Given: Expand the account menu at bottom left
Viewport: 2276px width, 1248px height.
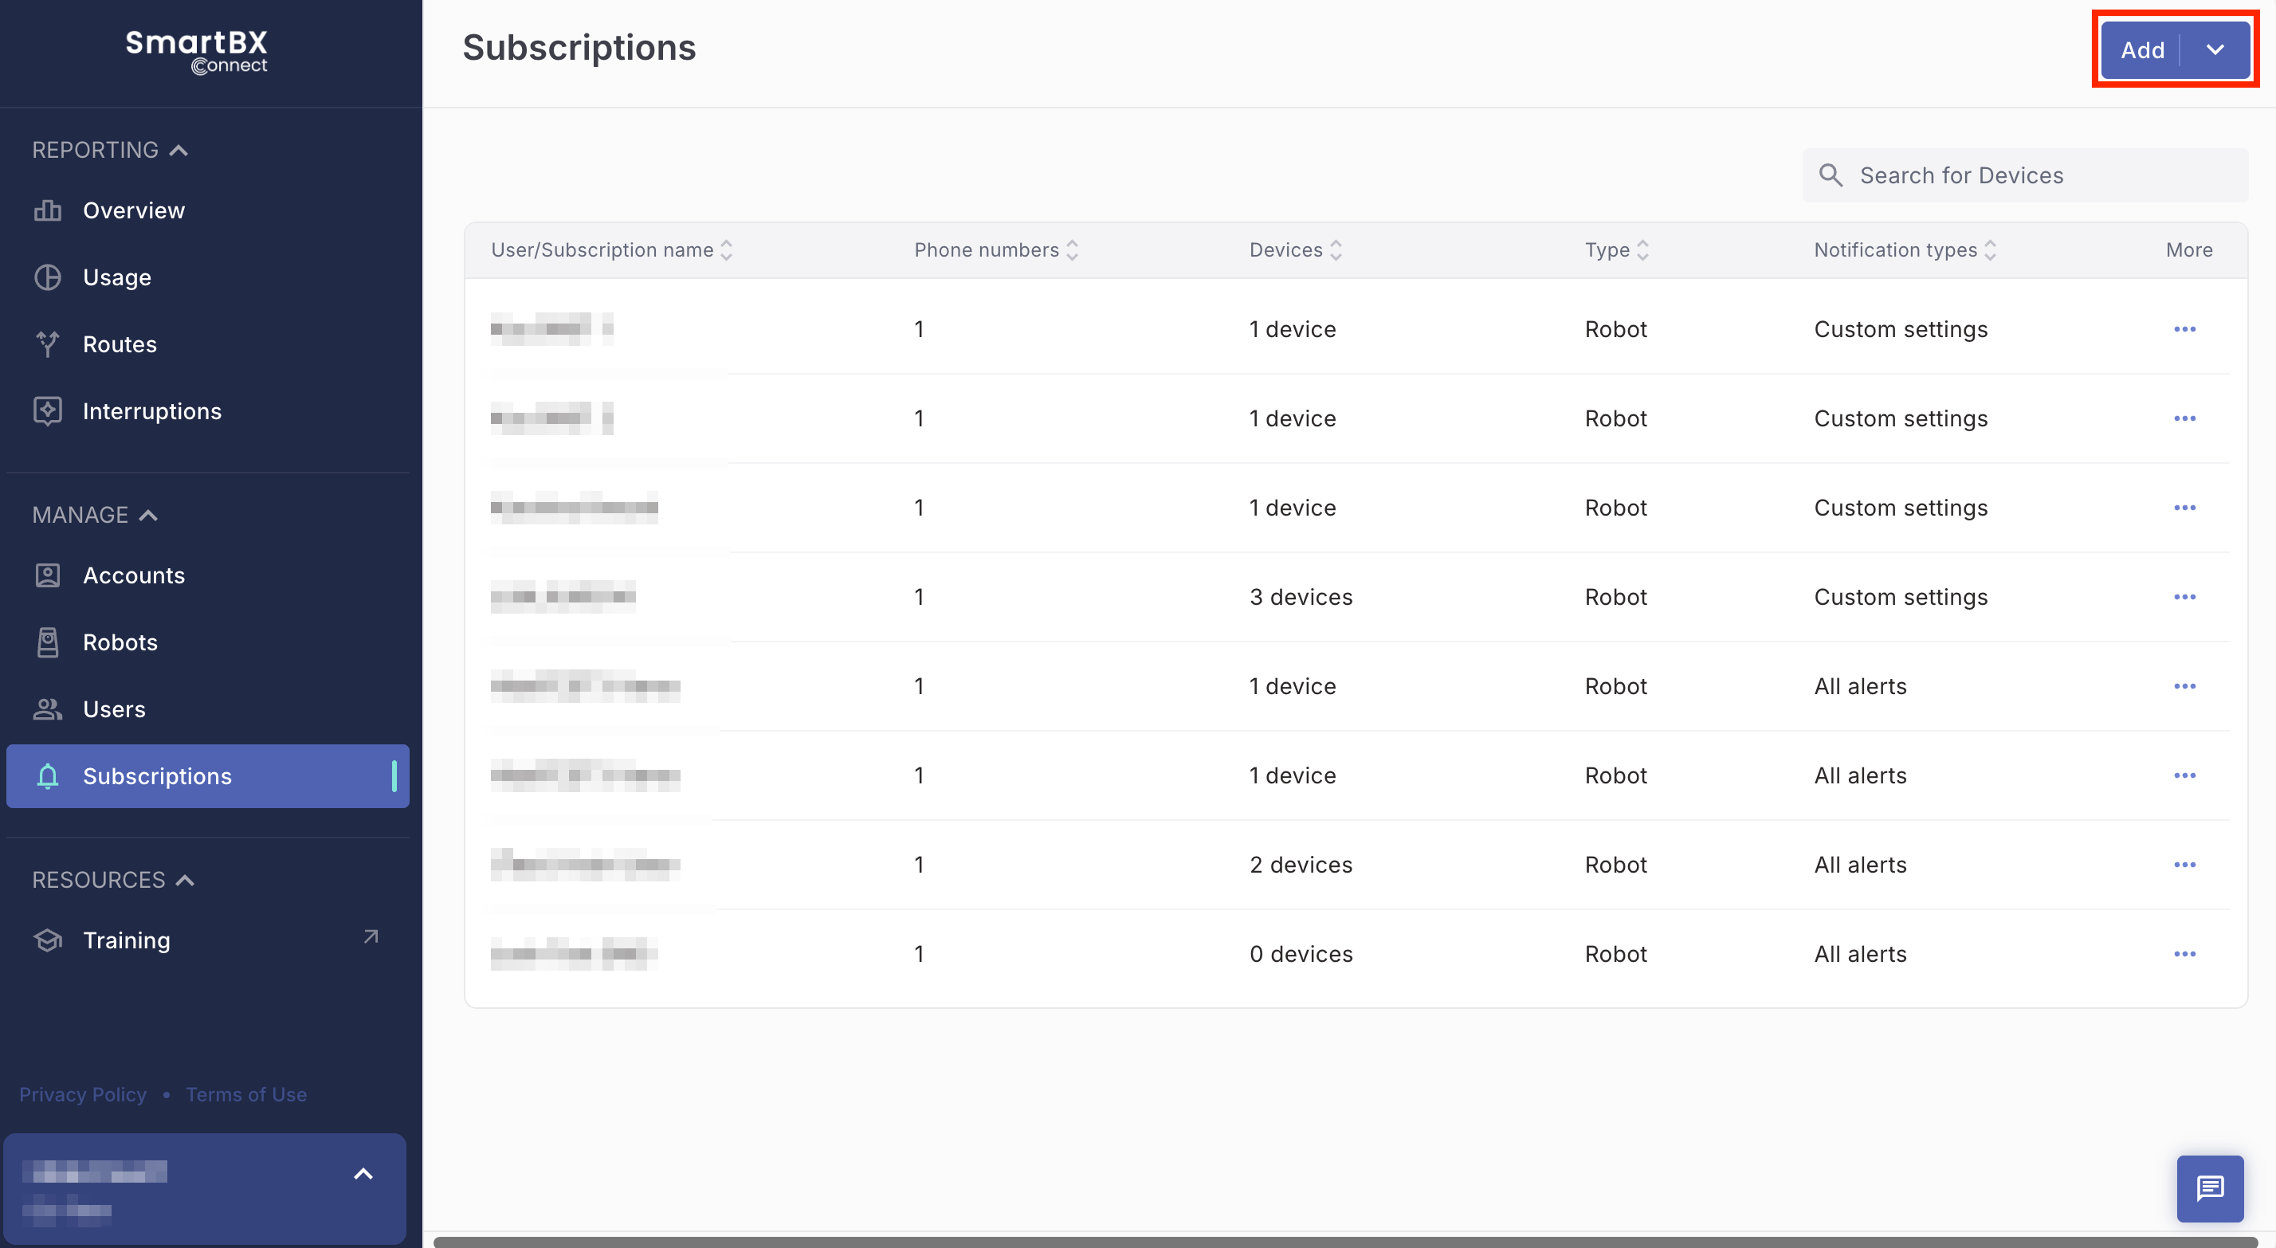Looking at the screenshot, I should [x=363, y=1174].
